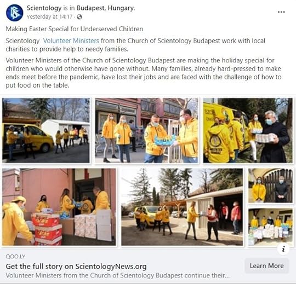The height and width of the screenshot is (284, 296).
Task: Click the Making Easter Special post heading
Action: (x=75, y=29)
